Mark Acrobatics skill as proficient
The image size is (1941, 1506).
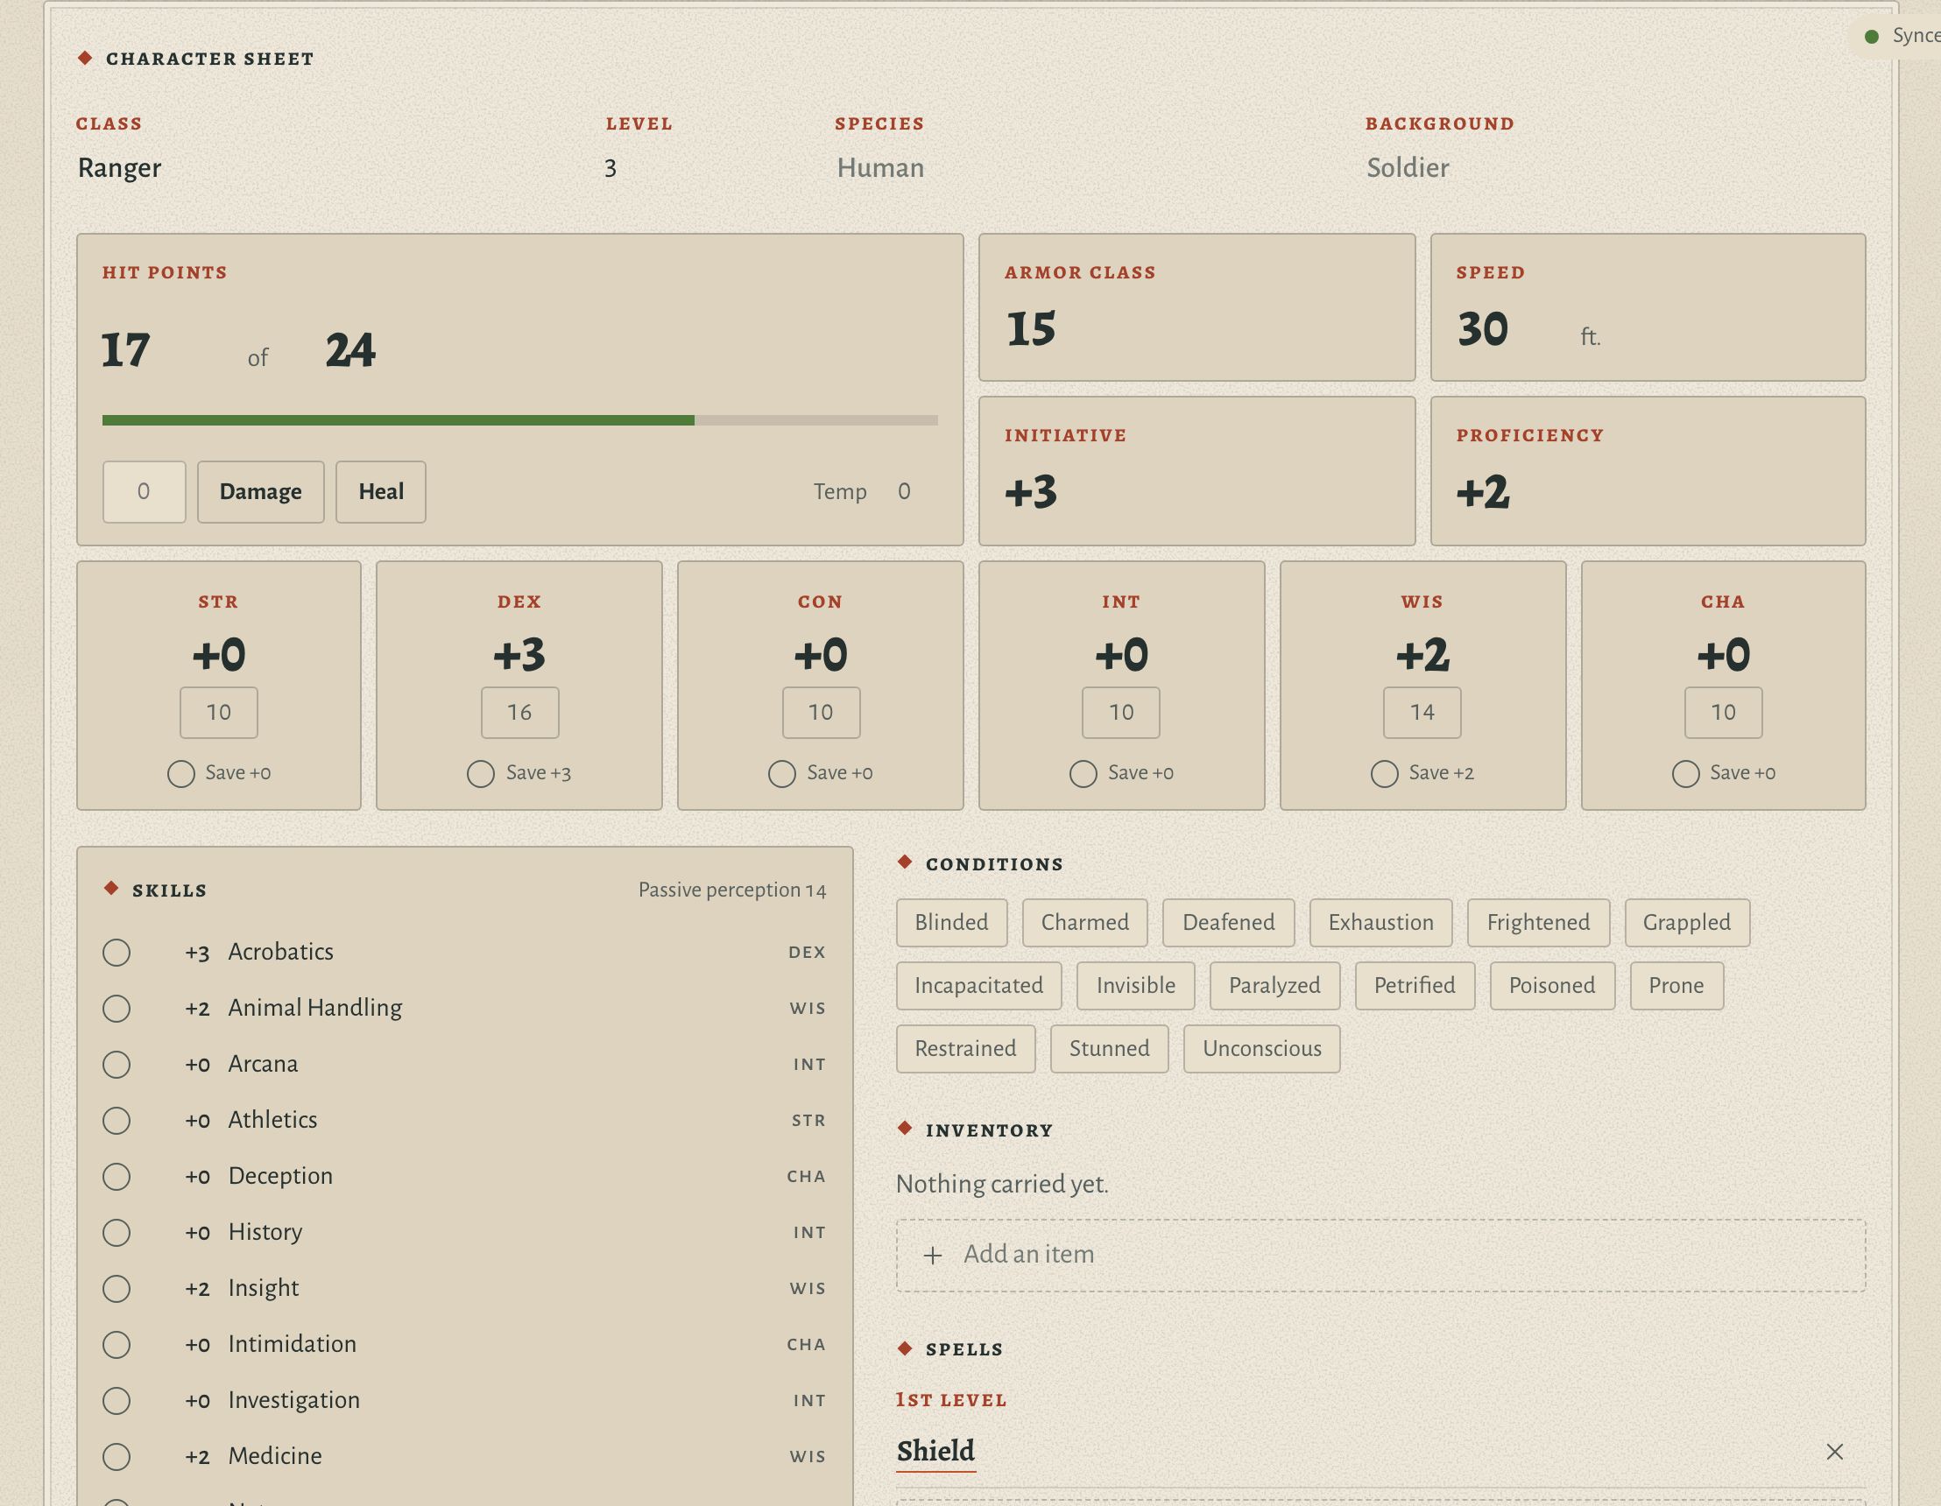(x=116, y=952)
